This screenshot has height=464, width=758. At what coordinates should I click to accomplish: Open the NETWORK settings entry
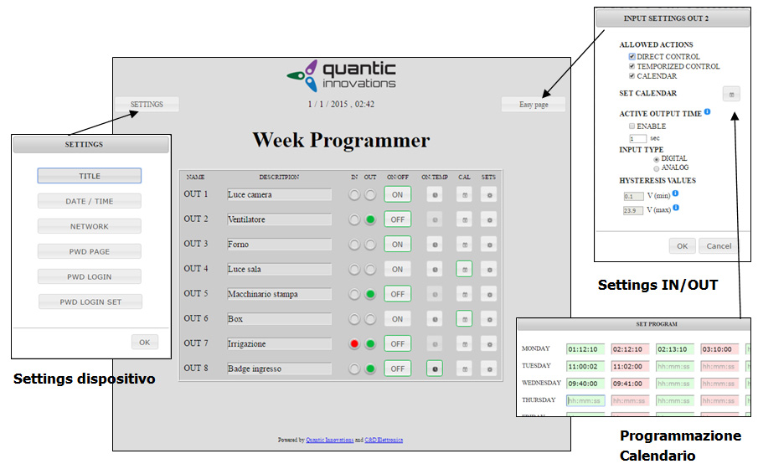coord(90,226)
